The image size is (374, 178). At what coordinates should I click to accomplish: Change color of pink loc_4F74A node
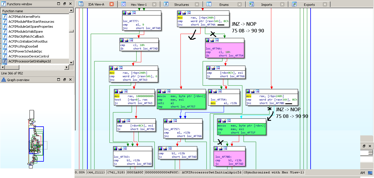pyautogui.click(x=208, y=41)
